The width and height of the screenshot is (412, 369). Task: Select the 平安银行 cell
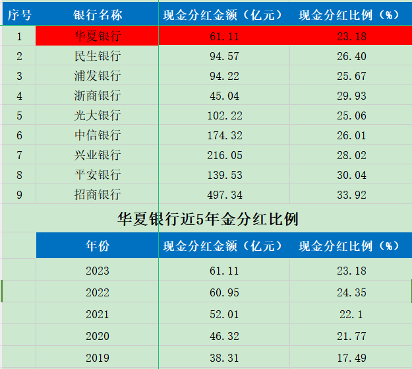point(97,174)
